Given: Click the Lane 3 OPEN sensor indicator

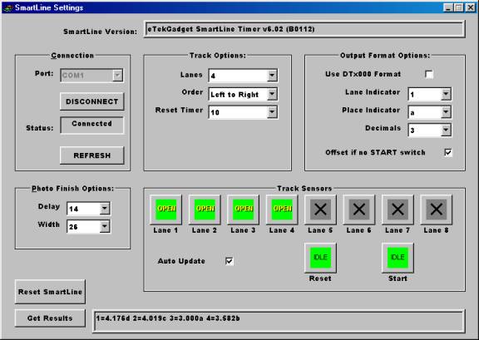Looking at the screenshot, I should [243, 209].
